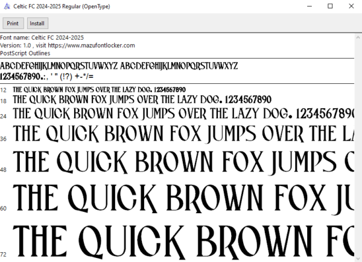The height and width of the screenshot is (262, 362).
Task: Click the digits and punctuation sample line
Action: (x=46, y=76)
